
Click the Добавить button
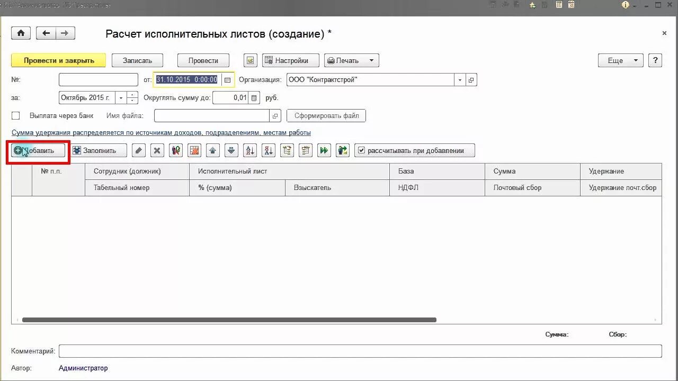click(39, 151)
